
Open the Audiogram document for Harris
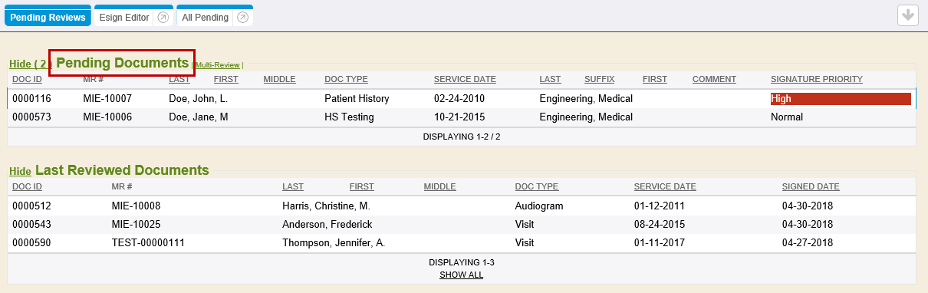pos(462,206)
